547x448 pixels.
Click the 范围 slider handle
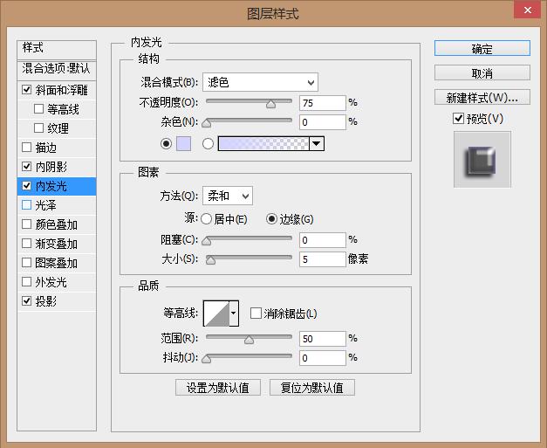point(249,340)
